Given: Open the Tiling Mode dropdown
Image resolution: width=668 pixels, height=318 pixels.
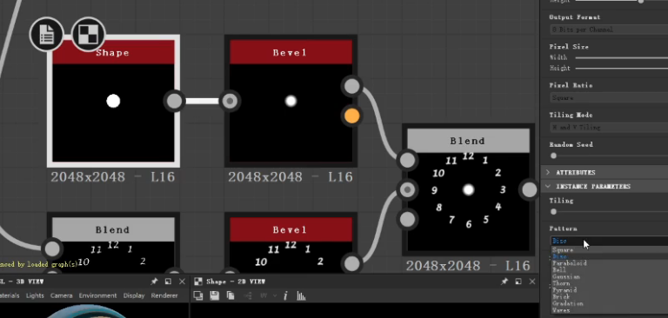Looking at the screenshot, I should coord(609,127).
